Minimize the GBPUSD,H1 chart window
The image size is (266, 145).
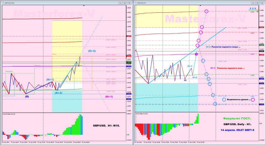254,3
